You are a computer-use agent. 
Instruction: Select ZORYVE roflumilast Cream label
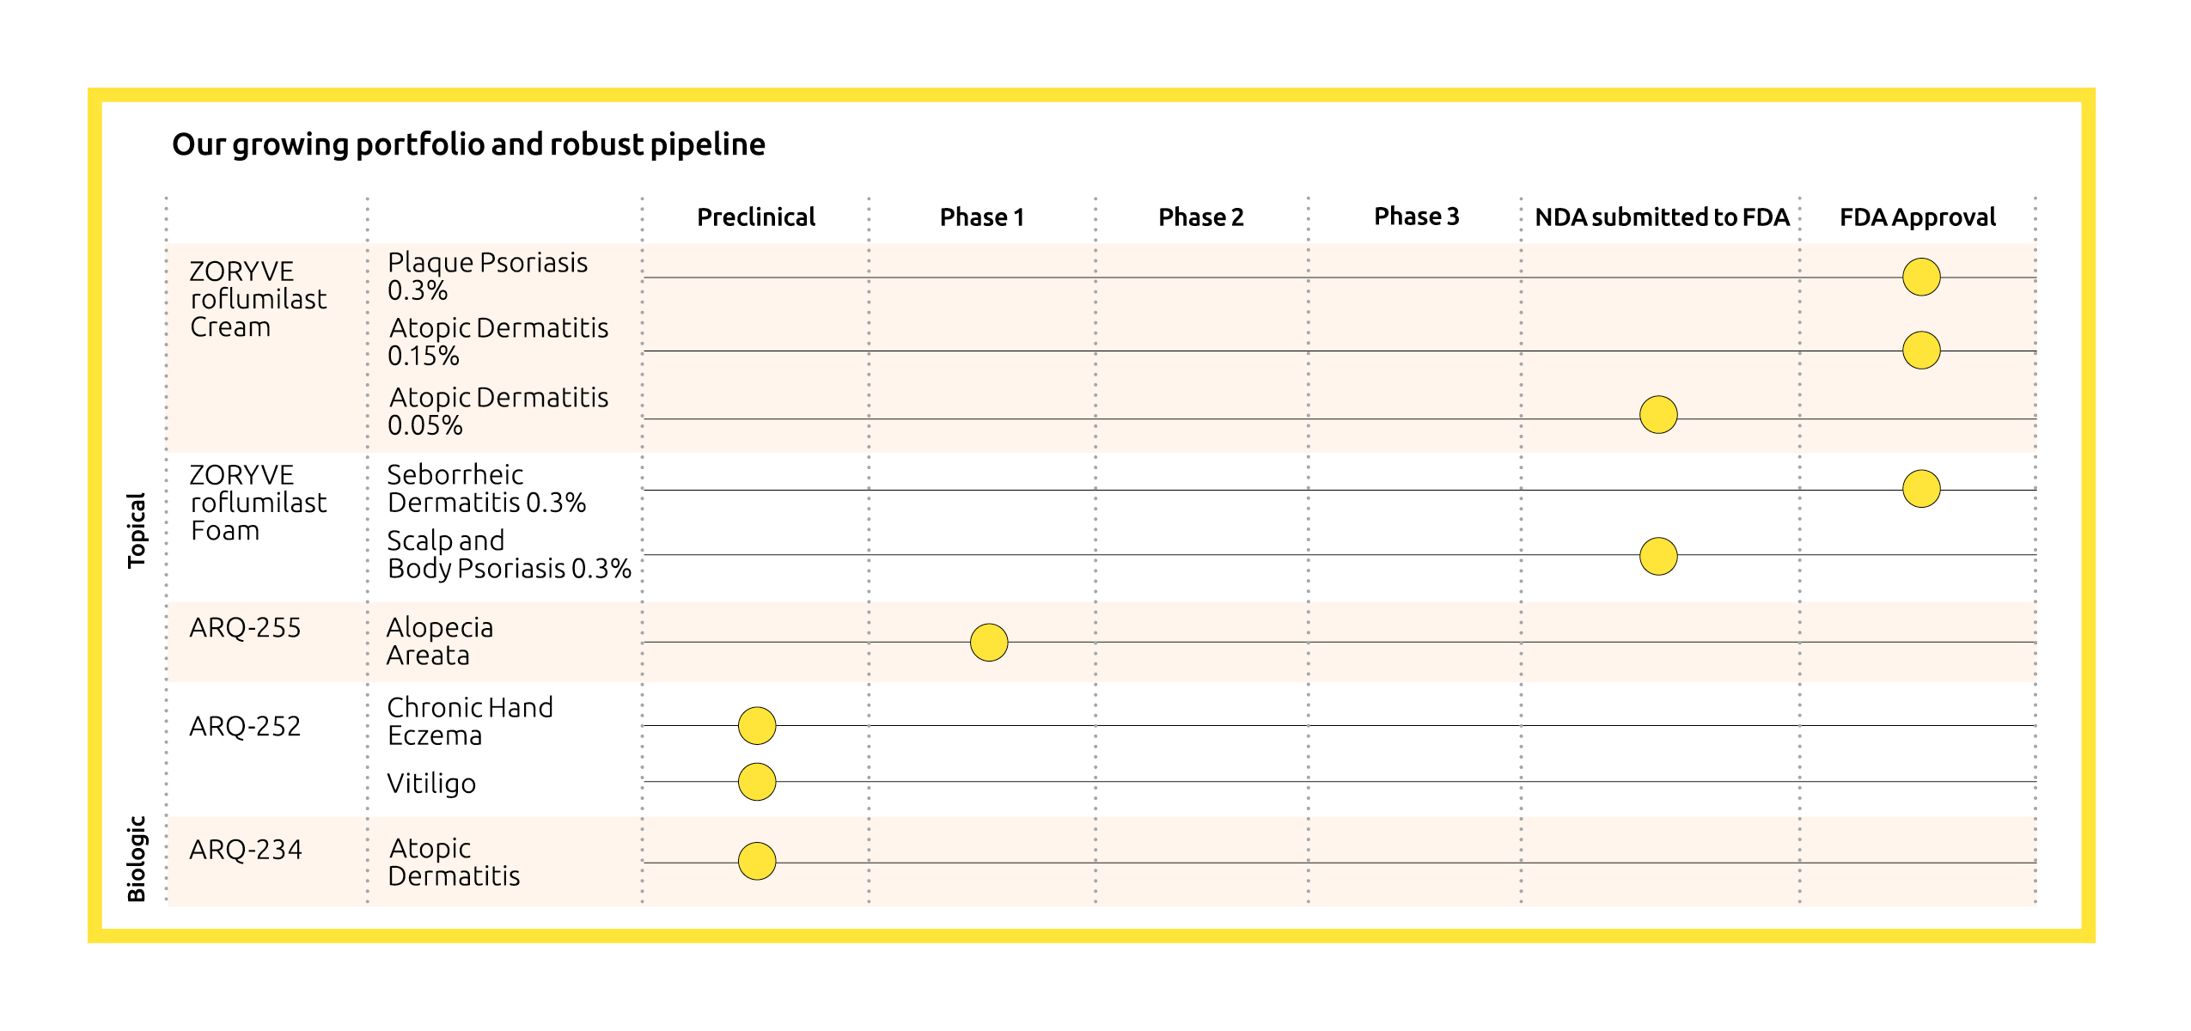(258, 299)
